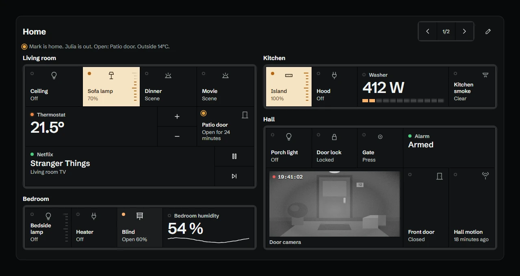Activate the Movie scene icon

click(225, 75)
